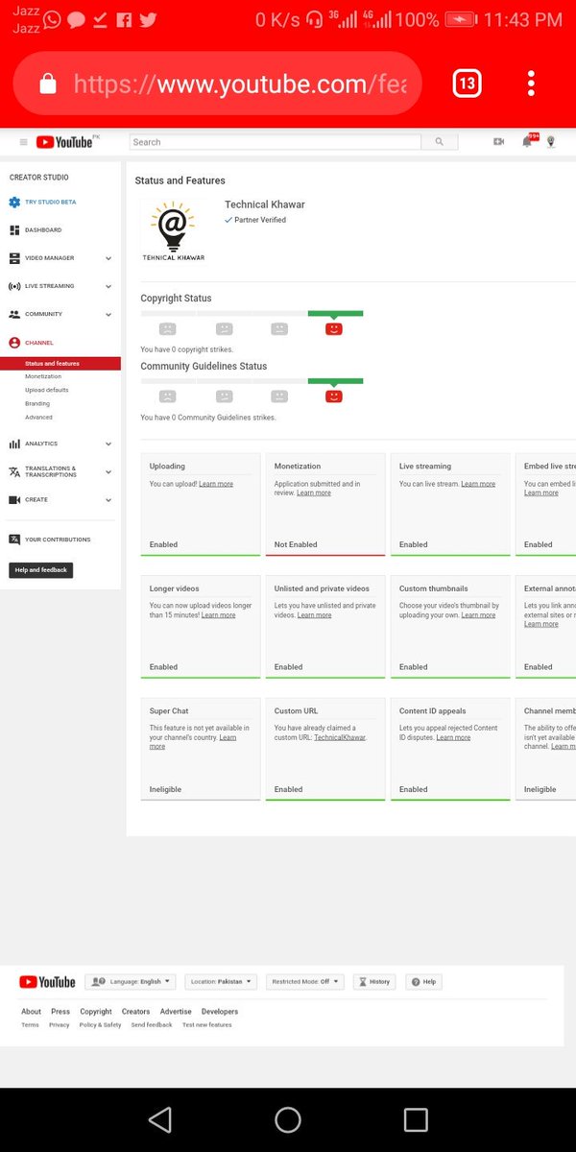Tap the Android home circle button
Viewport: 576px width, 1152px height.
[288, 1119]
